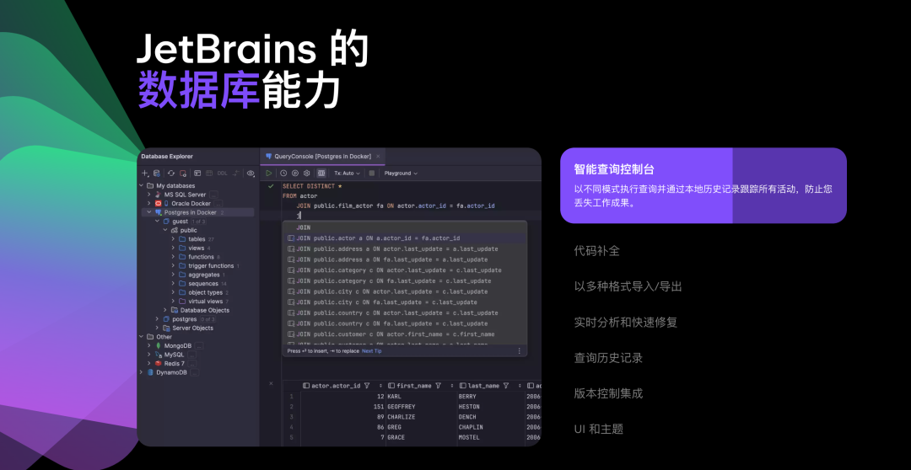Toggle in-editor results view icon
The image size is (911, 470).
tap(321, 173)
